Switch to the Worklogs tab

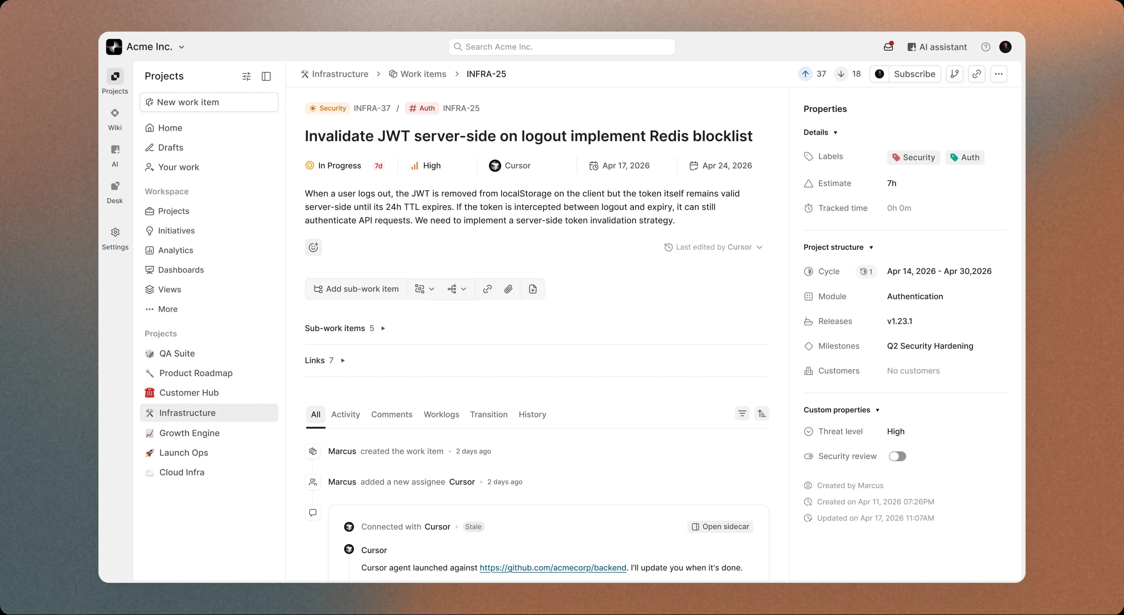pos(441,414)
